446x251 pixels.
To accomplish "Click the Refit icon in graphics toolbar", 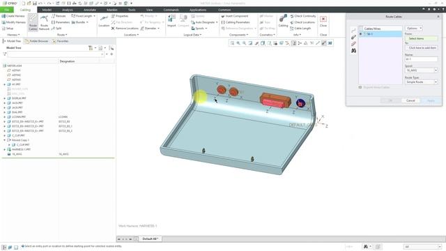I will 232,43.
